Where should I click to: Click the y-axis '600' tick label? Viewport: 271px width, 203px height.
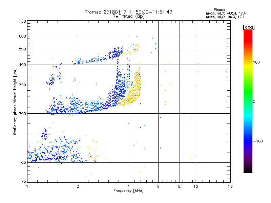click(x=22, y=36)
